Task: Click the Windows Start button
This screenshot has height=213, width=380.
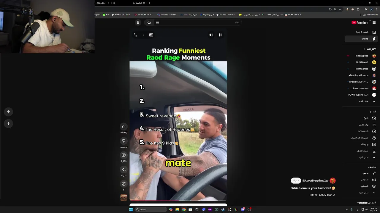Action: click(131, 209)
